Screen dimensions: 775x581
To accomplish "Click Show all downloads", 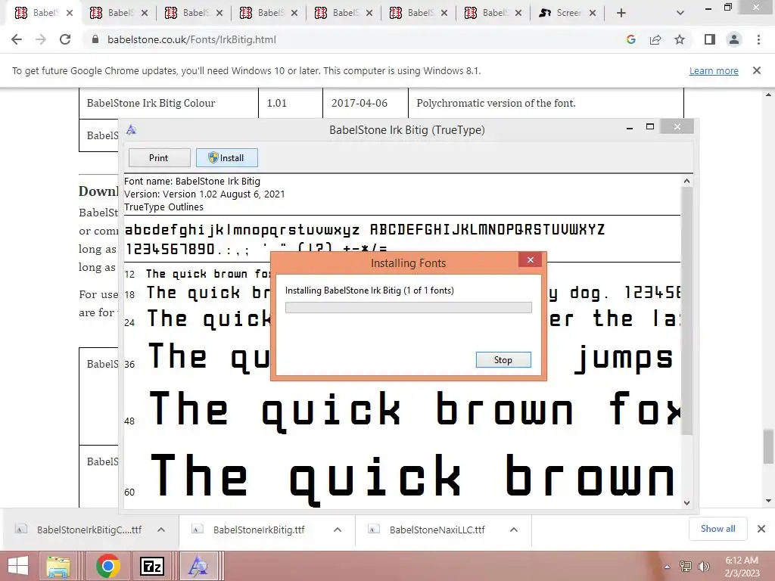I will (717, 529).
